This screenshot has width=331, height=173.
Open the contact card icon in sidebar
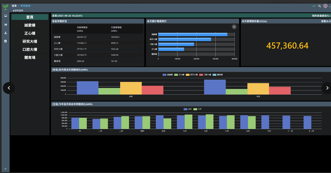(x=5, y=41)
